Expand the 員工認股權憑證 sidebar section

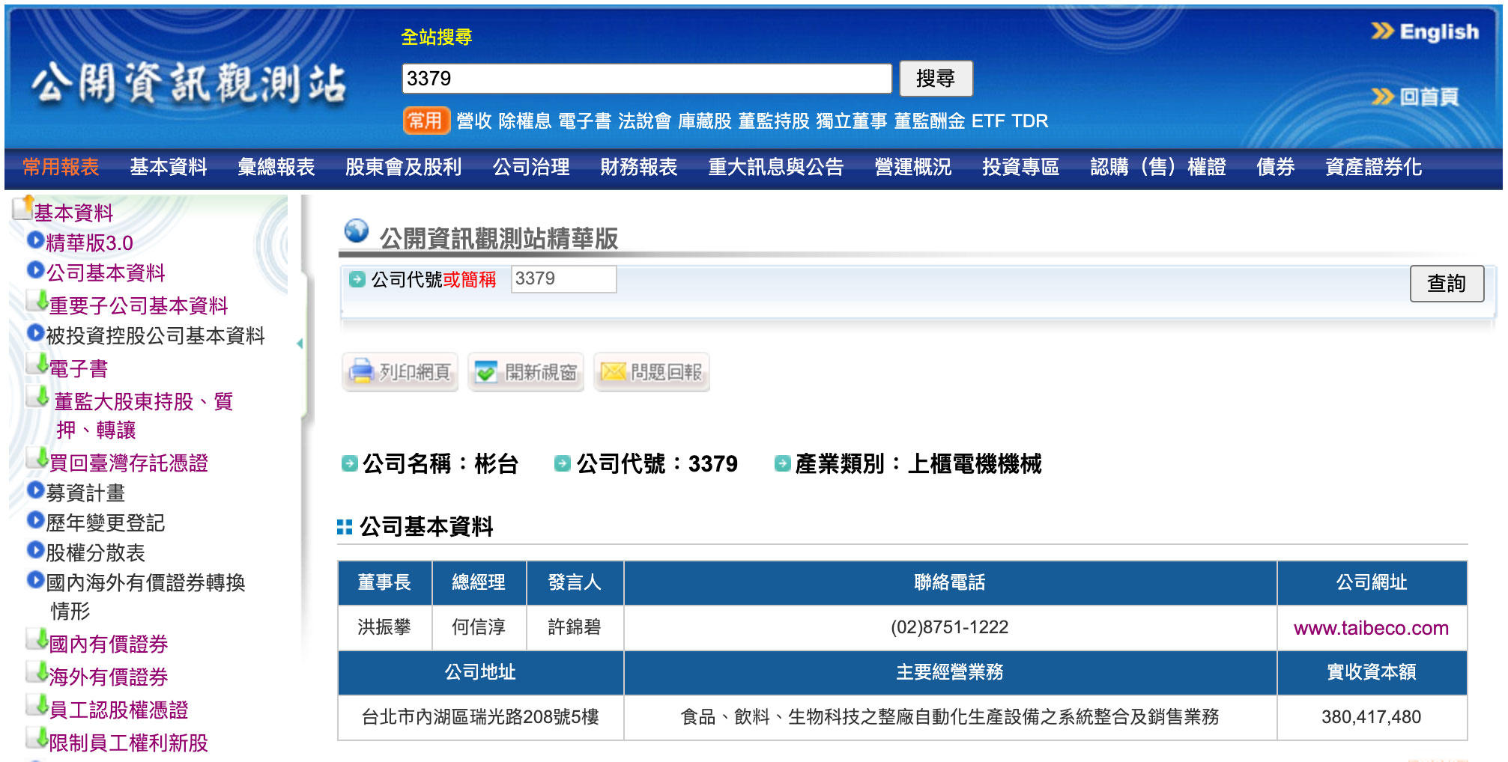118,710
